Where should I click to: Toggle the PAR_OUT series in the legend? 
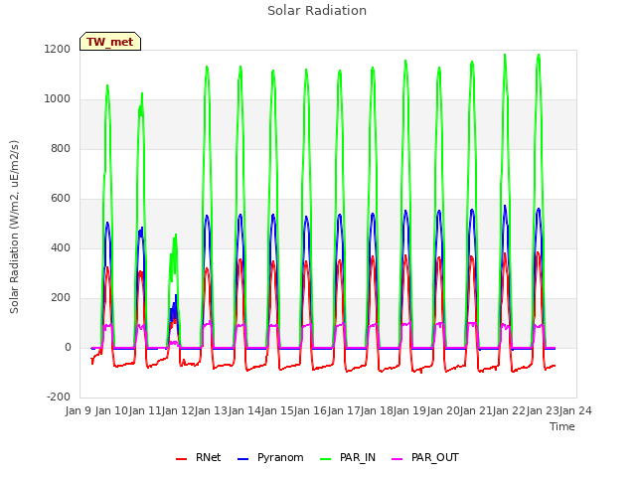click(x=425, y=457)
